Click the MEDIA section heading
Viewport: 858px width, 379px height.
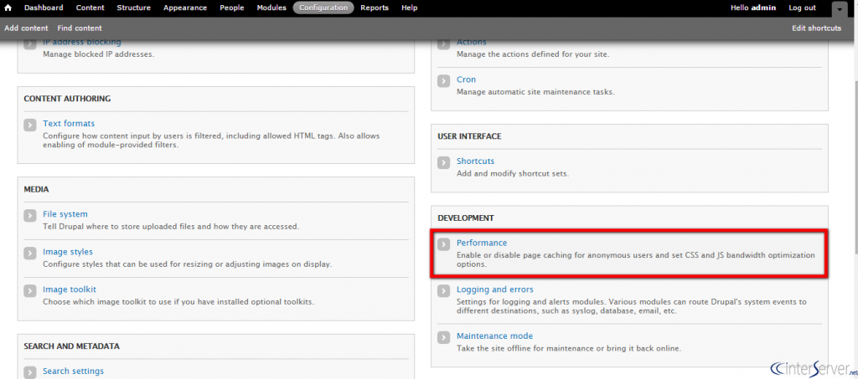click(x=36, y=189)
